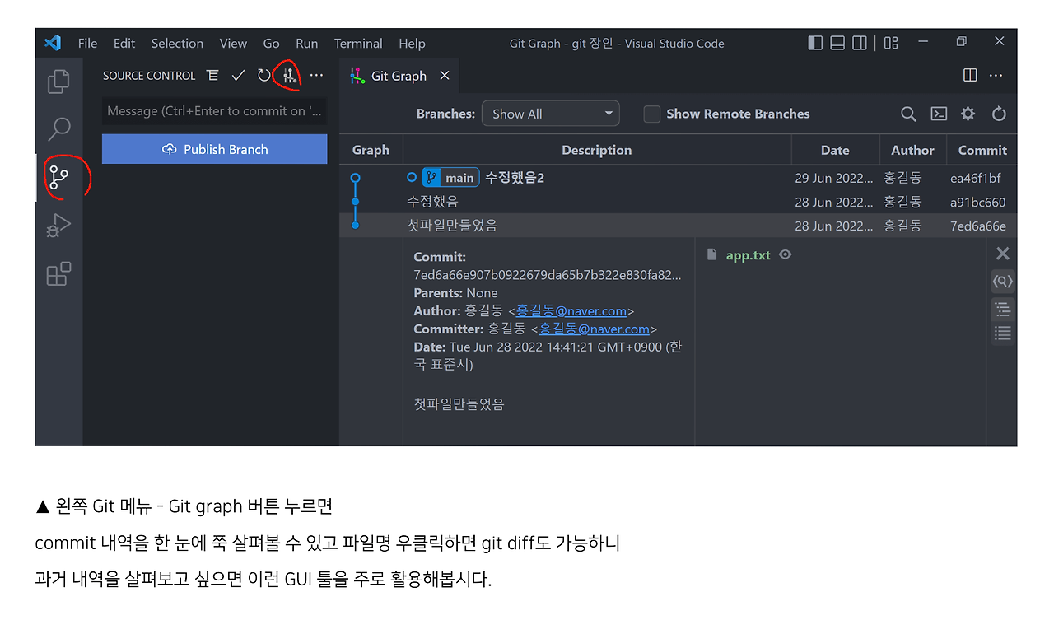Open the File menu
Viewport: 1054px width, 620px height.
(x=87, y=43)
